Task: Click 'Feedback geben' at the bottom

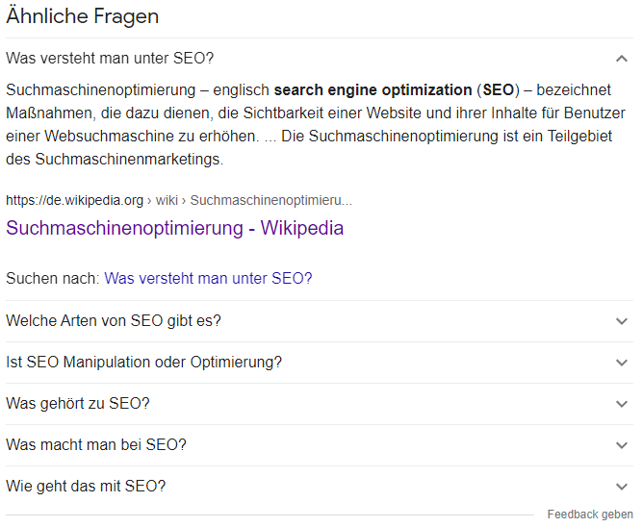Action: point(590,514)
